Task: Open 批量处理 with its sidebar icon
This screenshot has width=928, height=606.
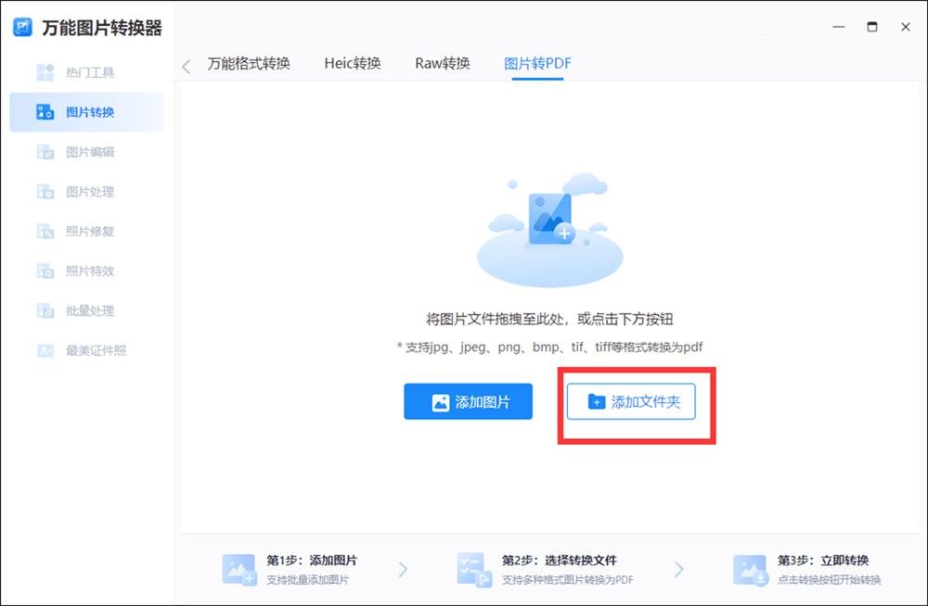Action: pos(45,311)
